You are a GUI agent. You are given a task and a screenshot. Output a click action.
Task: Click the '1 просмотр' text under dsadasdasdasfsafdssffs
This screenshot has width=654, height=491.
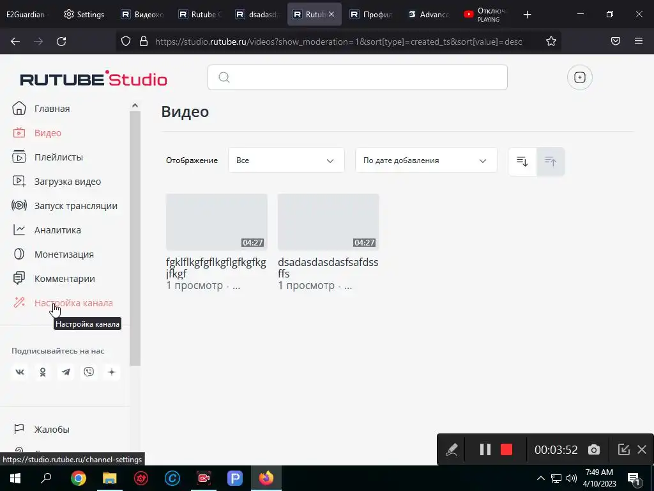coord(306,286)
